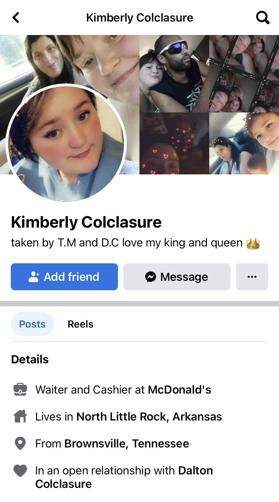Tap the crown emoji in bio
This screenshot has height=502, width=279.
pos(253,243)
